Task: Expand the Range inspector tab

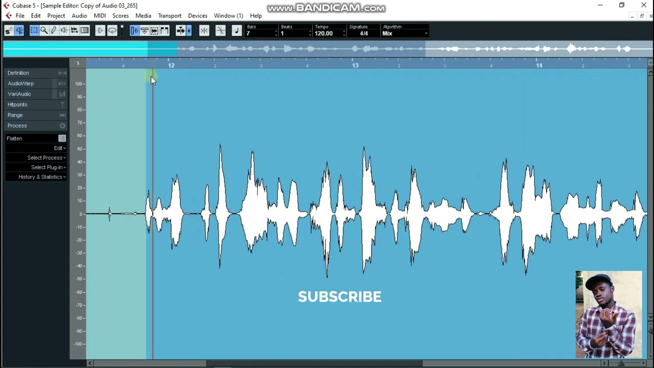Action: (x=36, y=115)
